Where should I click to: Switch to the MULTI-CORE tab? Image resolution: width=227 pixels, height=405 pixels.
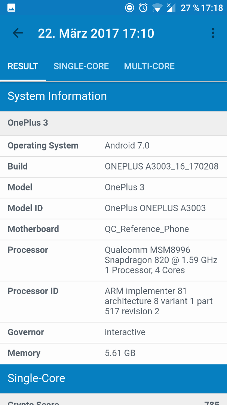click(150, 66)
